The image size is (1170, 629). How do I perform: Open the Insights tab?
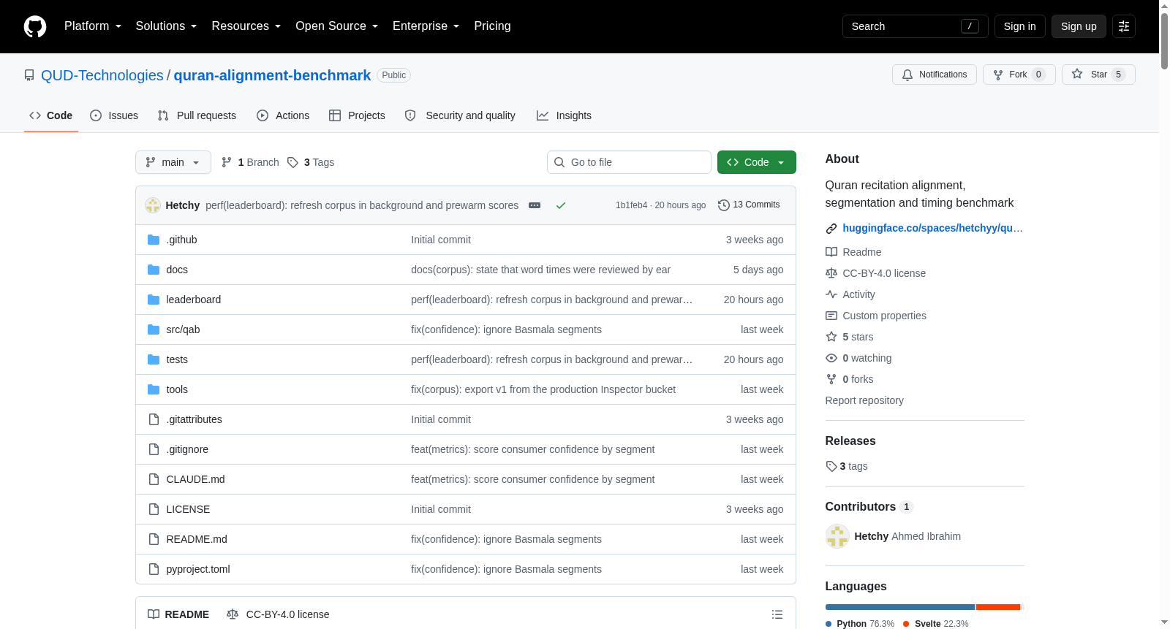click(x=564, y=115)
